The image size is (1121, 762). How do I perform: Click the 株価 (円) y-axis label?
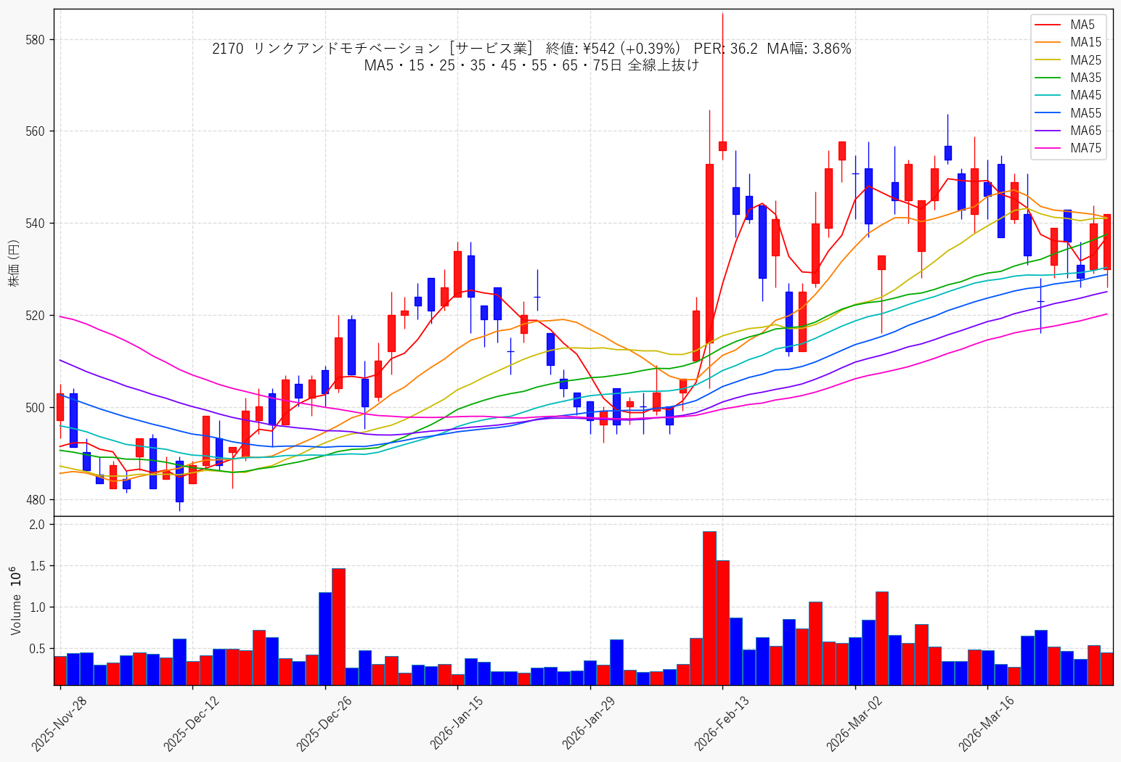tap(14, 263)
